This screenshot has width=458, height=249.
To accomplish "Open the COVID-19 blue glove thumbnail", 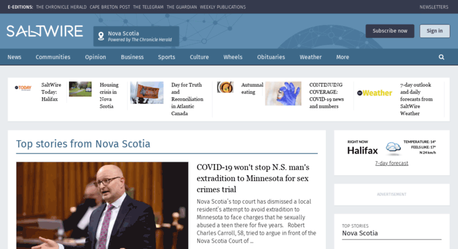I will [x=283, y=94].
